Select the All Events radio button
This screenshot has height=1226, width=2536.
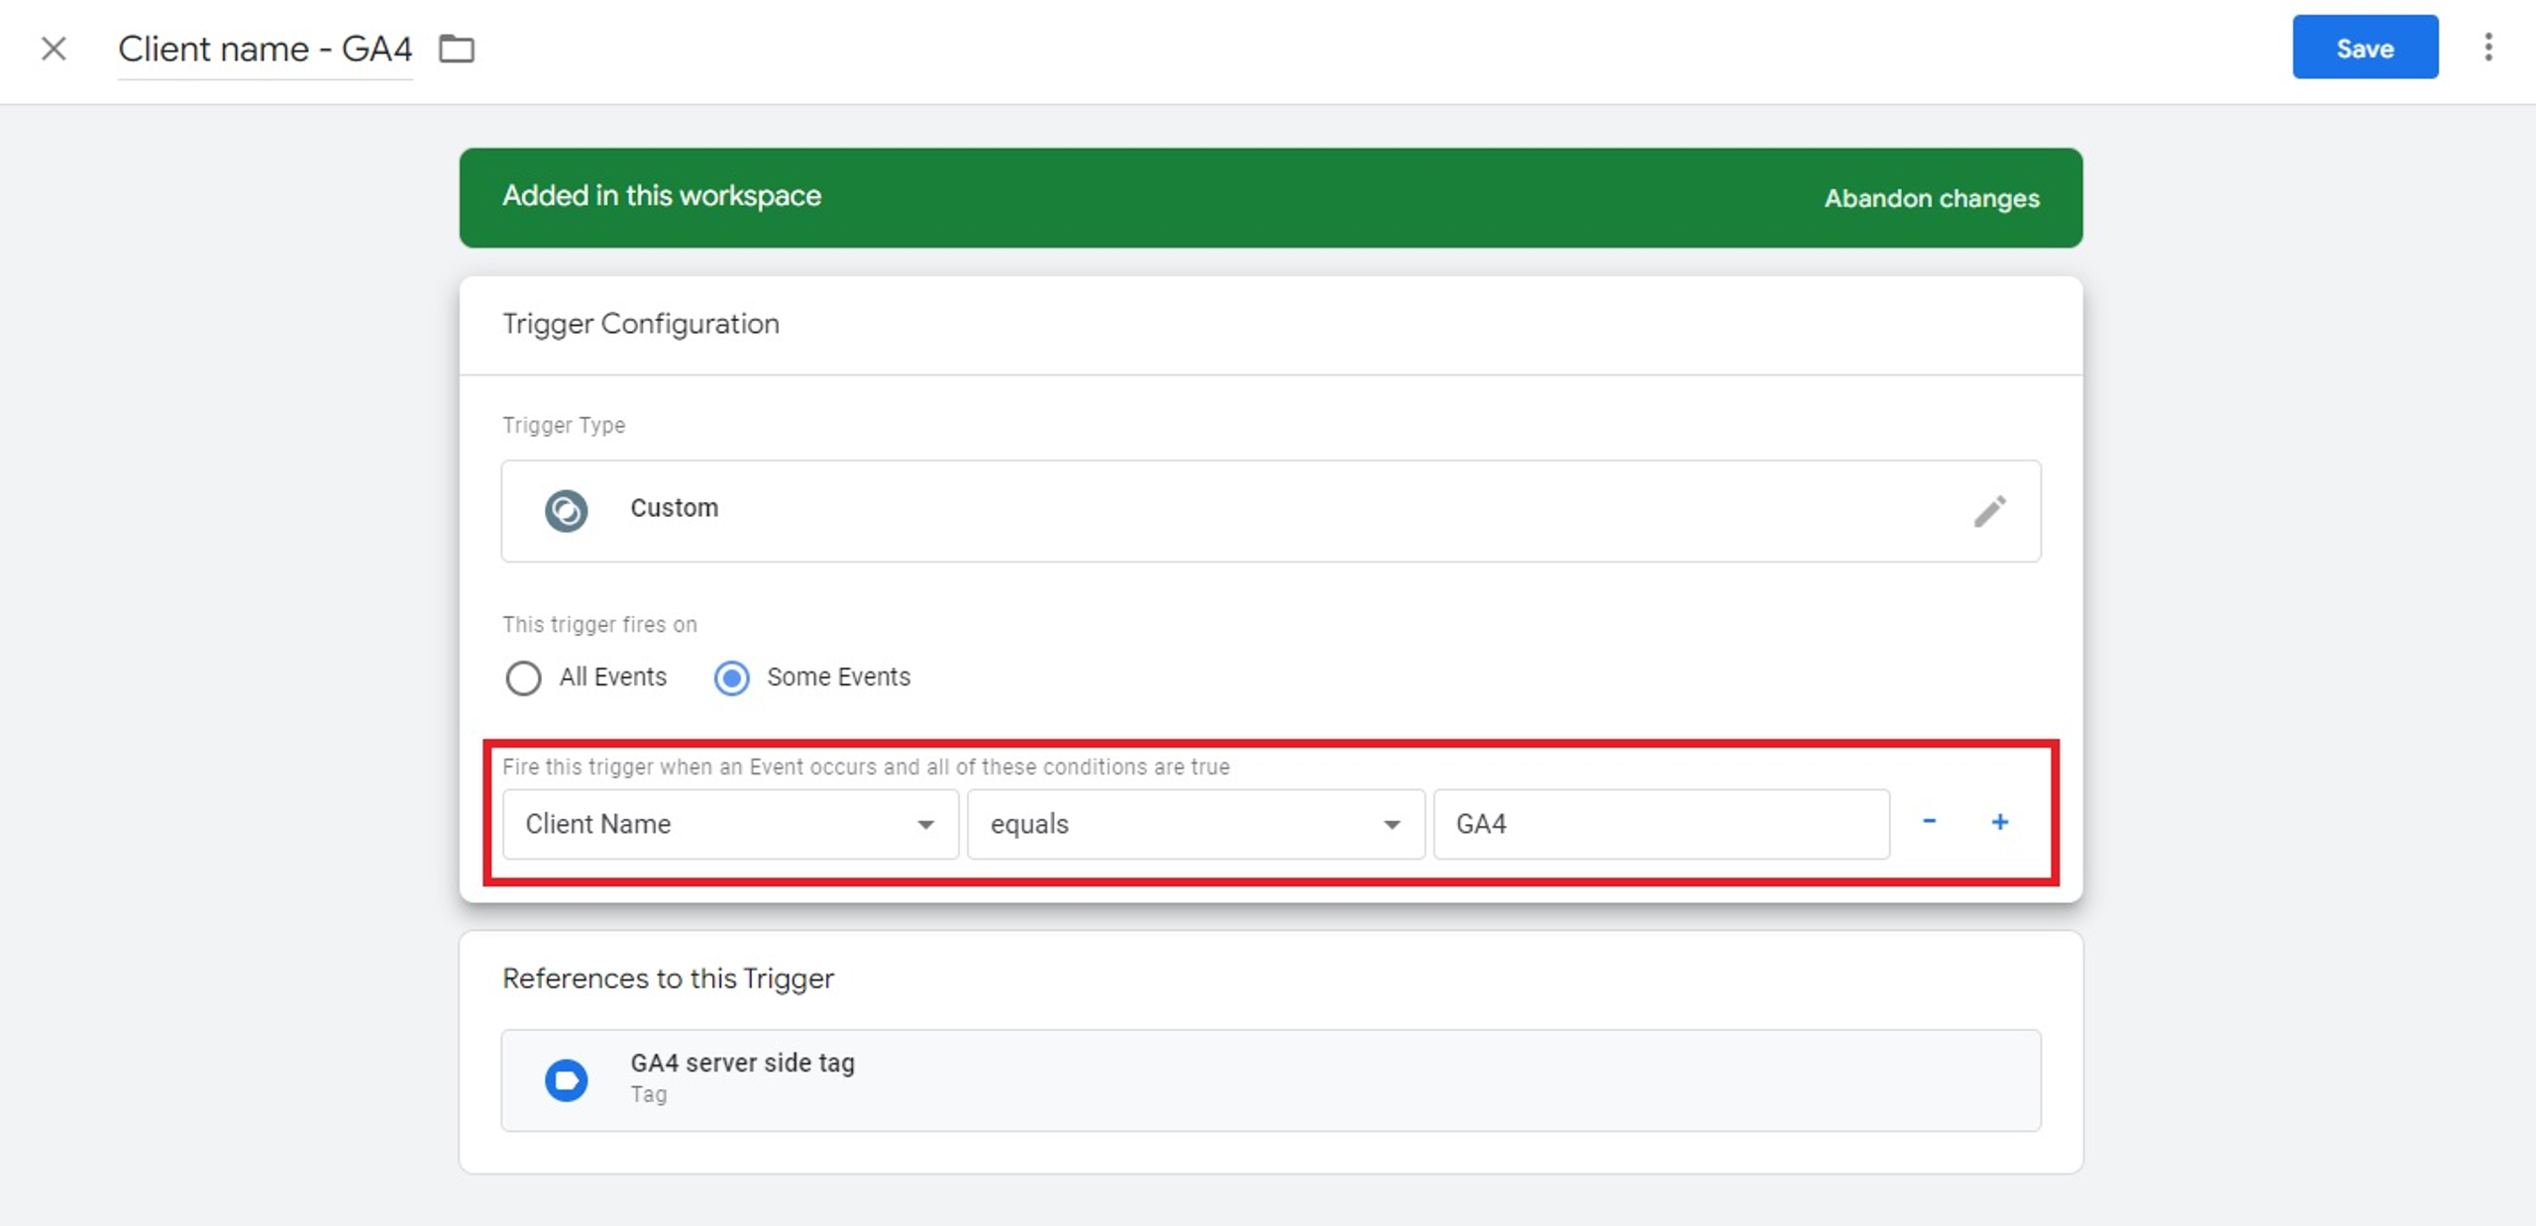click(523, 678)
